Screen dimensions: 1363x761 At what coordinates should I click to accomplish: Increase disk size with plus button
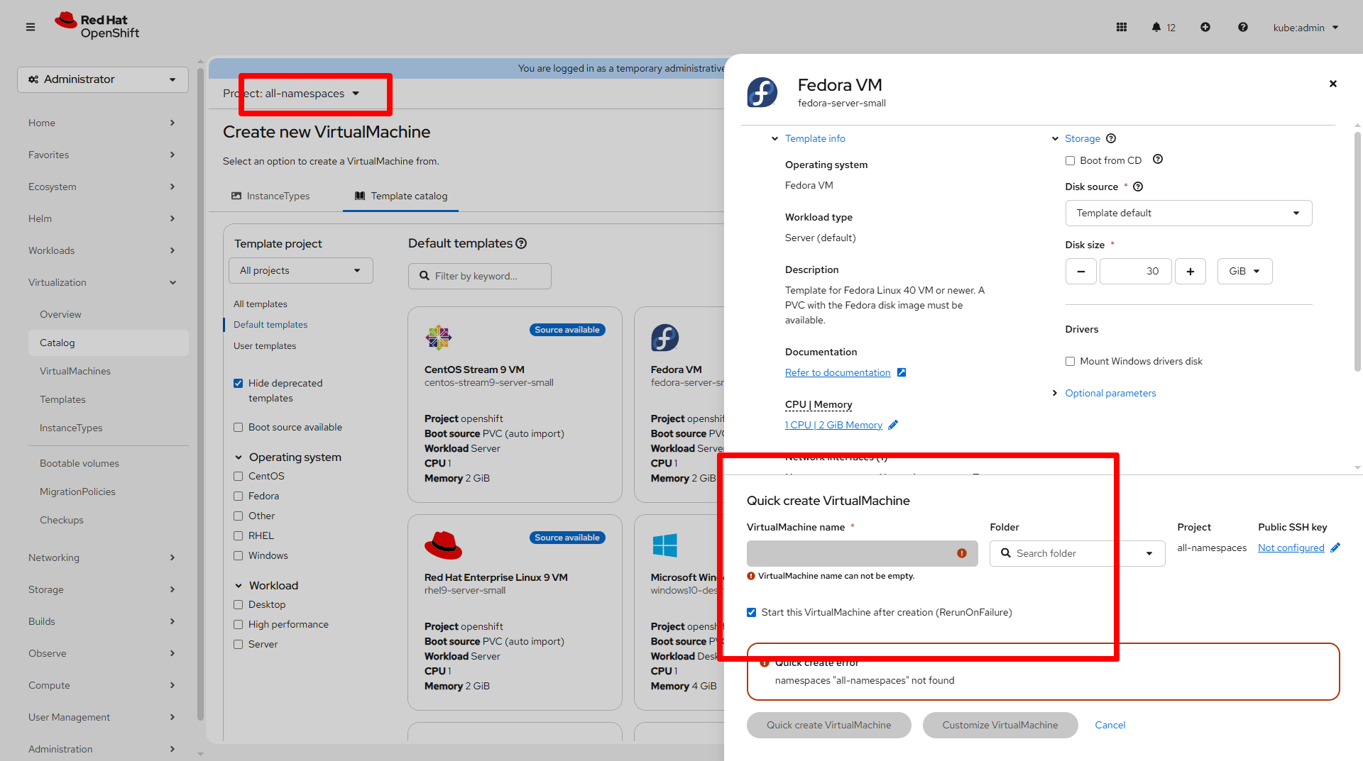[x=1190, y=271]
